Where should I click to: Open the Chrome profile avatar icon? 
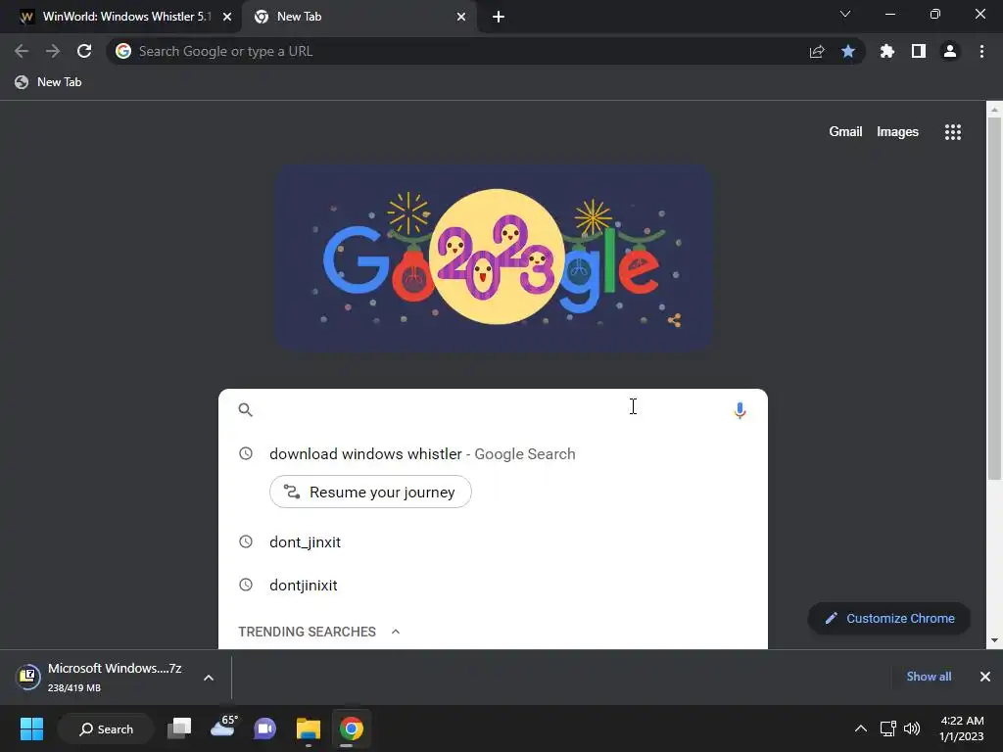950,51
